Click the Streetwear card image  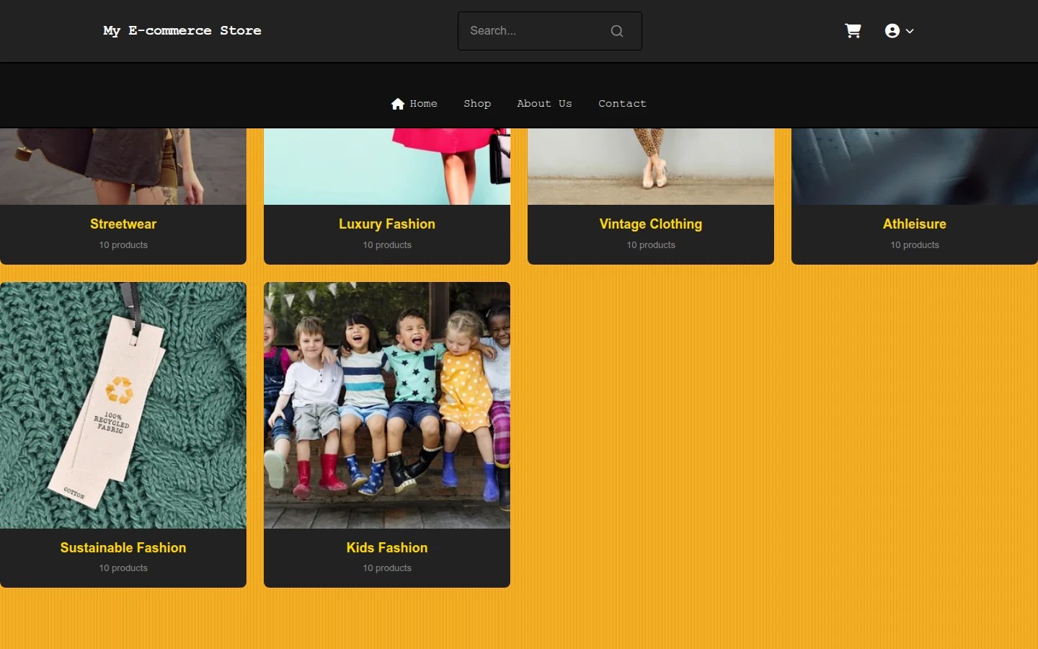click(123, 167)
